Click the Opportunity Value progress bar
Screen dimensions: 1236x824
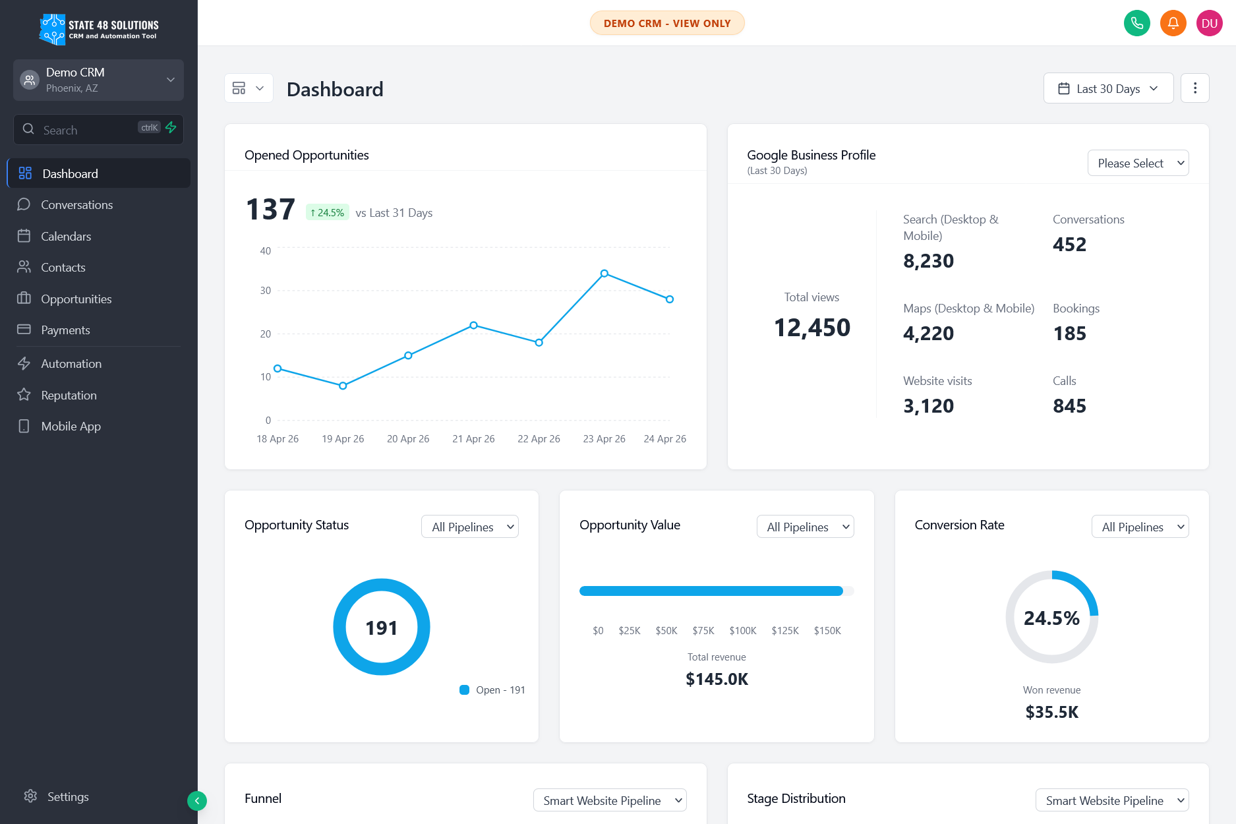[x=716, y=591]
